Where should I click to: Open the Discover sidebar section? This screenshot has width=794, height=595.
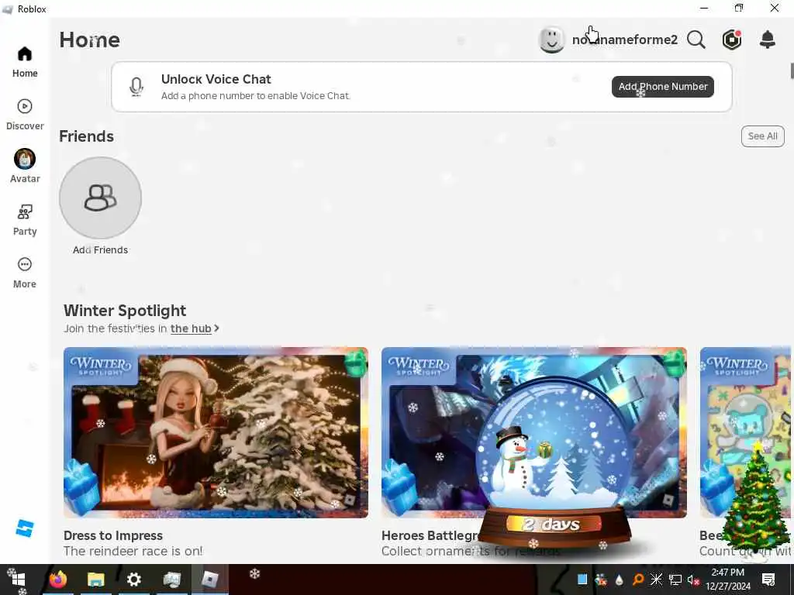25,115
